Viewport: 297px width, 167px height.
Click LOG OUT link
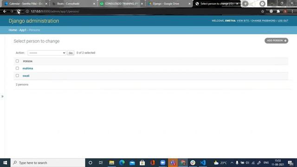pos(283,20)
